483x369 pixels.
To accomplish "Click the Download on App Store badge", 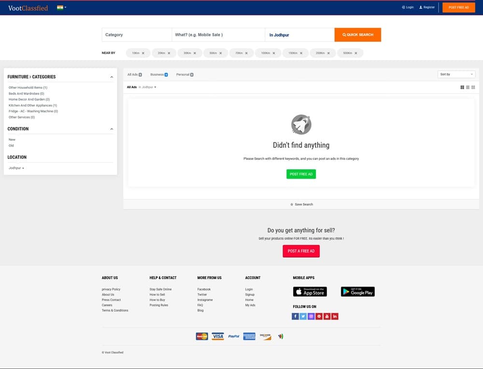I will (x=310, y=292).
